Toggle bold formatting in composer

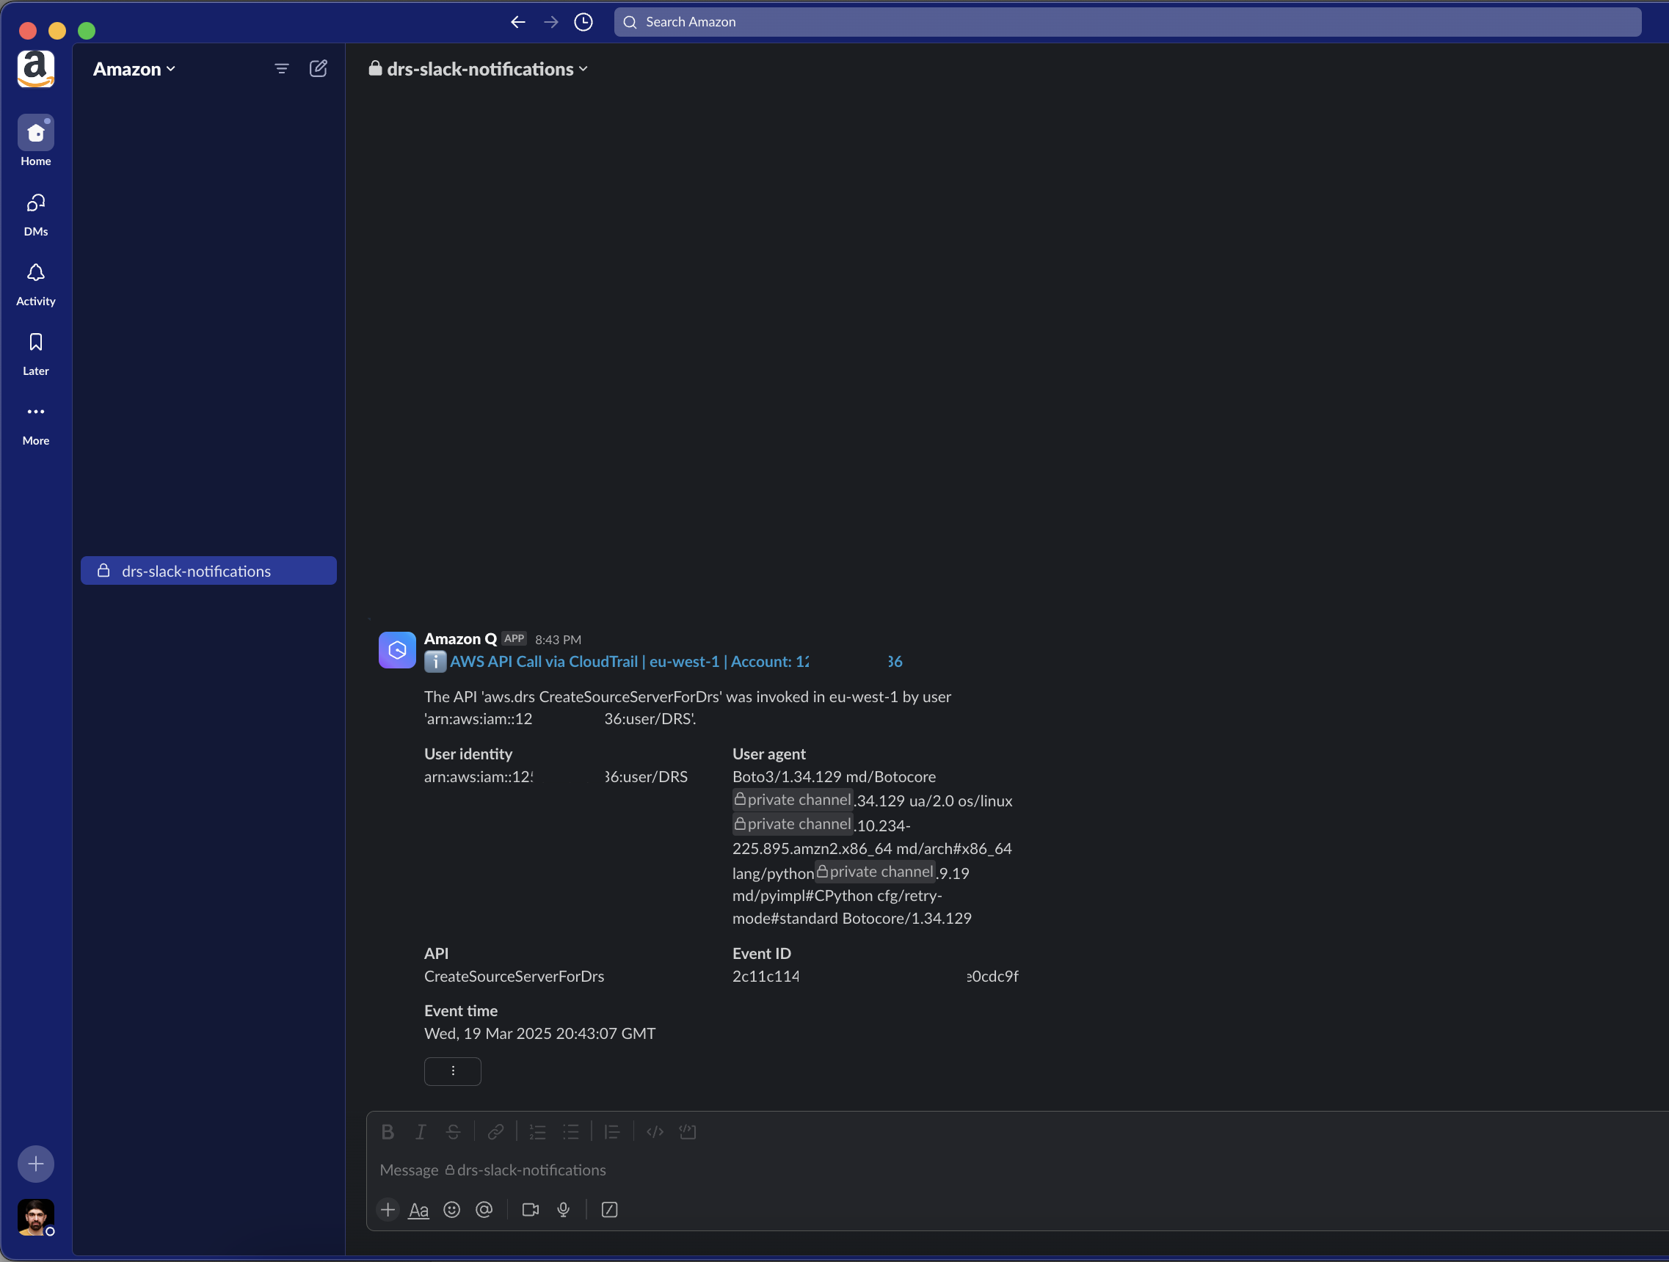[388, 1131]
